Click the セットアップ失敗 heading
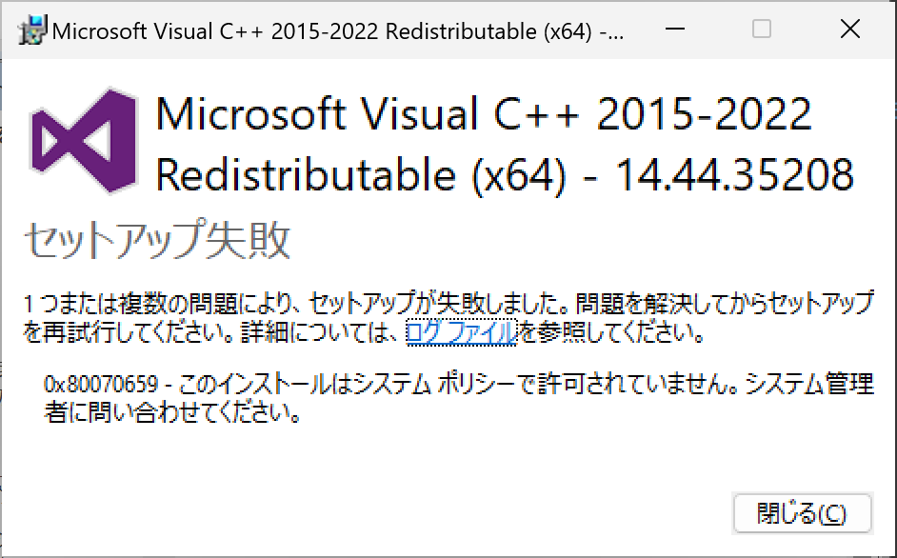The width and height of the screenshot is (897, 558). pyautogui.click(x=157, y=239)
